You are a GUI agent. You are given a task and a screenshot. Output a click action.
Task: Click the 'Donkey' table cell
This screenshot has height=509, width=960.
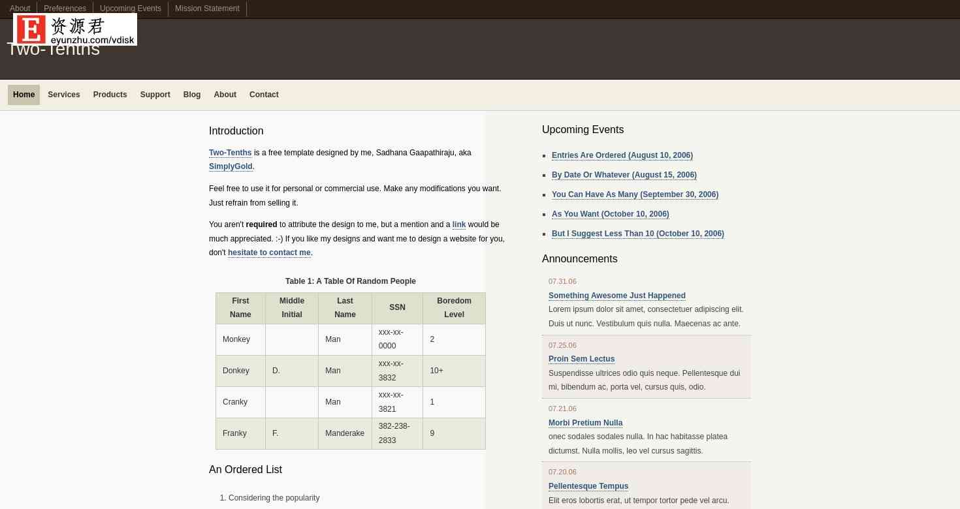(241, 371)
